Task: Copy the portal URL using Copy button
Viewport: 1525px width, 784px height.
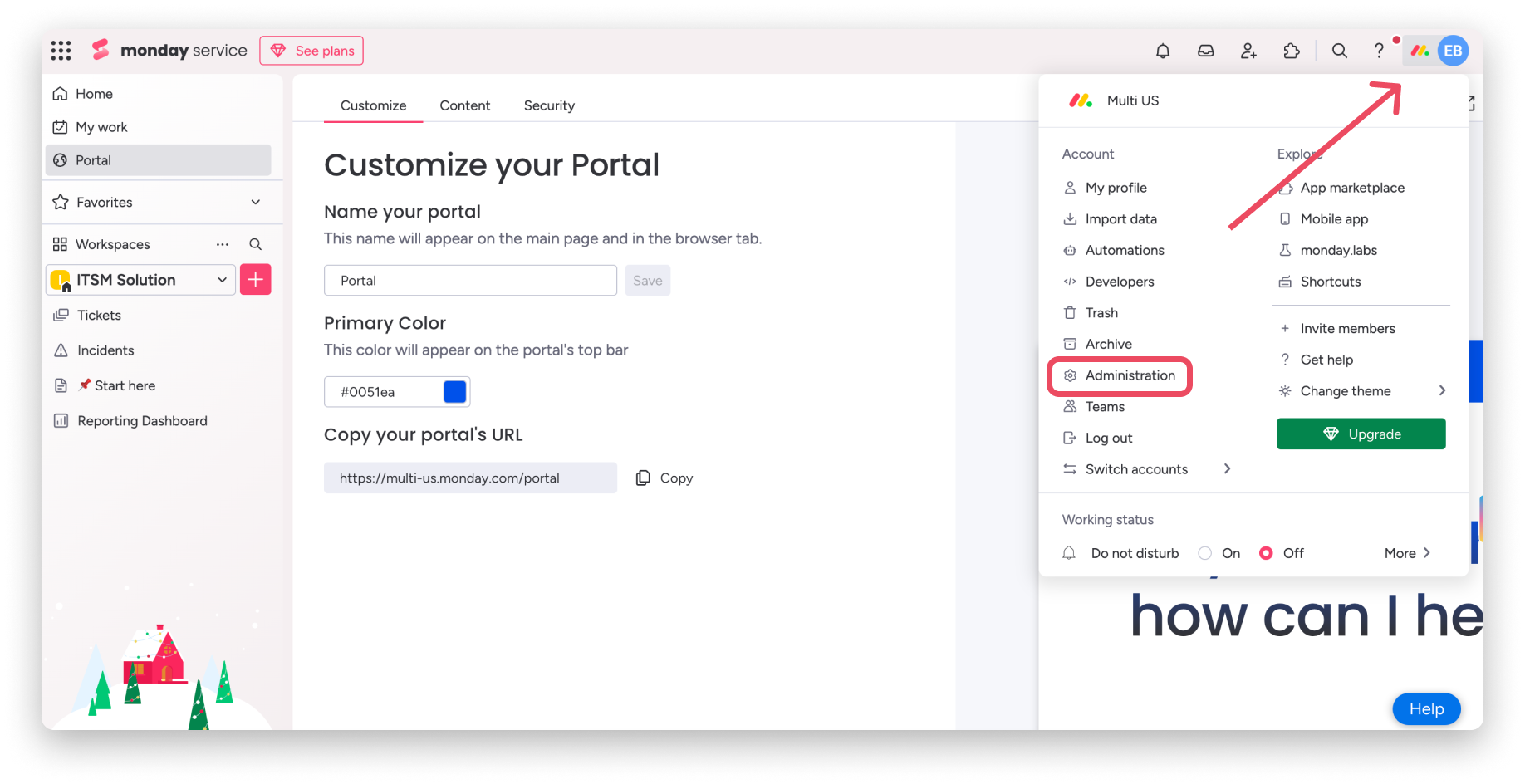Action: [664, 478]
